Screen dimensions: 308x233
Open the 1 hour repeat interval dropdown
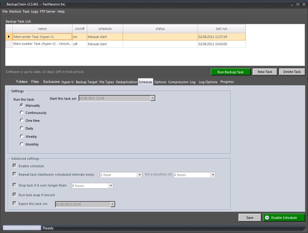point(140,175)
